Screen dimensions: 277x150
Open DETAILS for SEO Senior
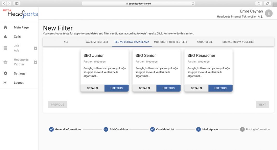(144, 88)
